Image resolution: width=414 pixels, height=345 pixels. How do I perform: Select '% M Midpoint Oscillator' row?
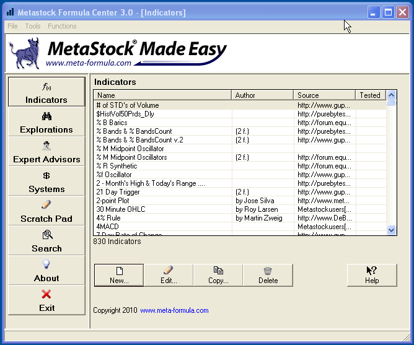240,149
